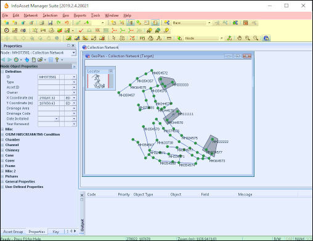Image resolution: width=313 pixels, height=241 pixels.
Task: Open the ID field flag dropdown
Action: coord(74,77)
